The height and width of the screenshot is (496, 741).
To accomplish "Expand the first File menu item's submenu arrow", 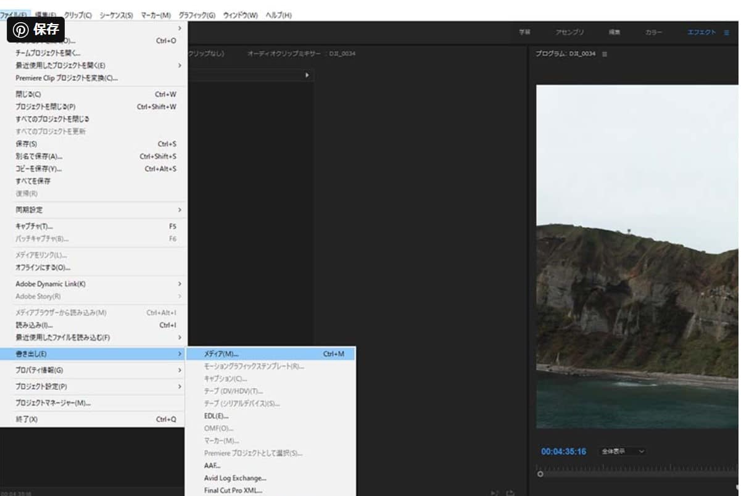I will click(x=180, y=28).
